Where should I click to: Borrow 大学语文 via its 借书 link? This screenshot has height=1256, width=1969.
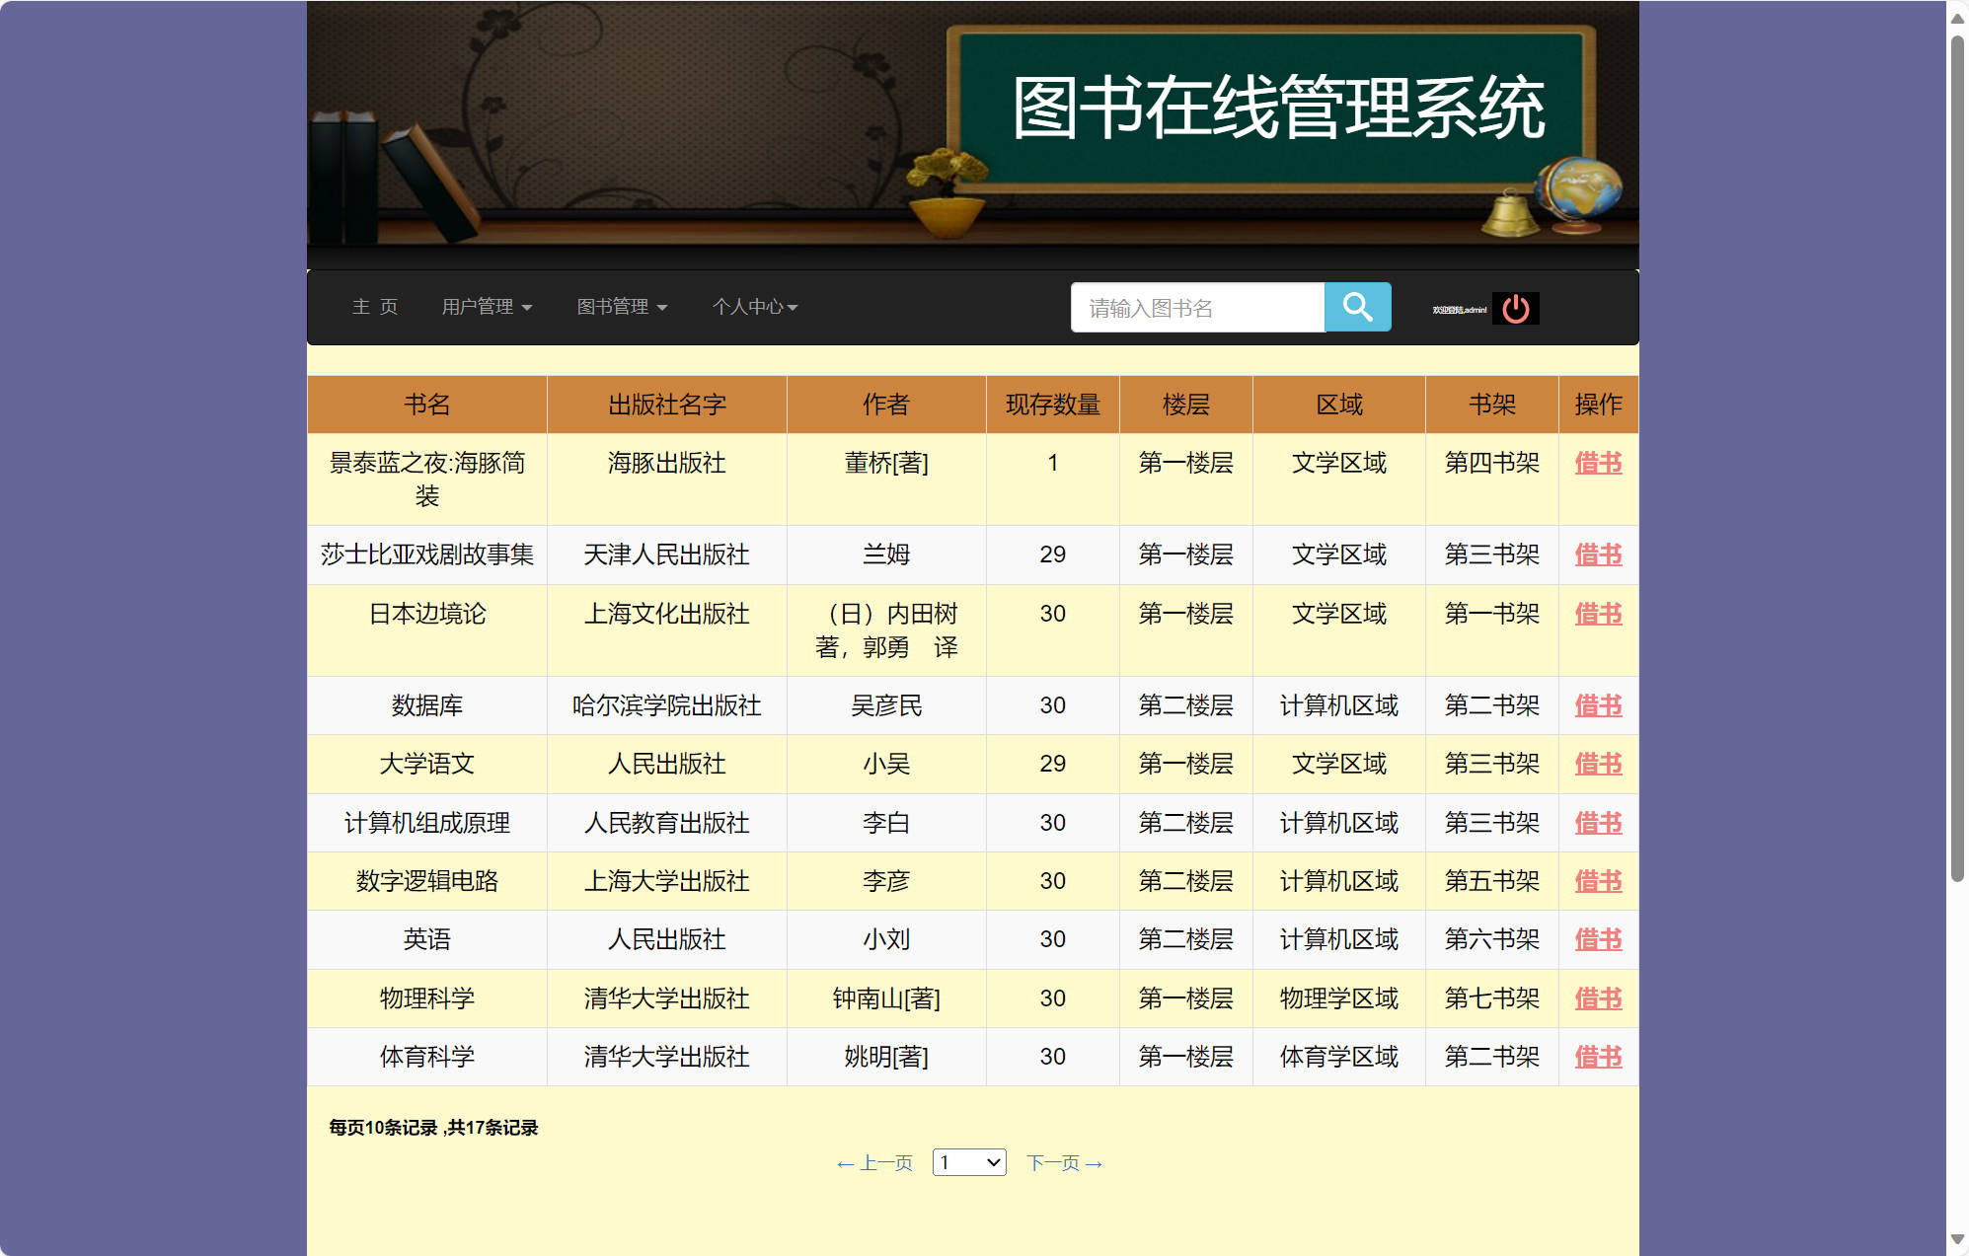coord(1597,764)
